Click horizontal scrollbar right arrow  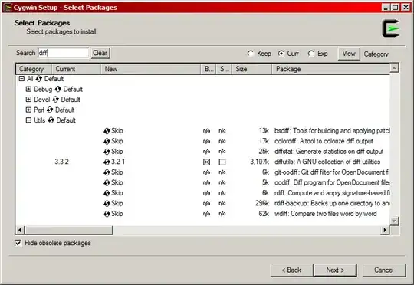point(385,230)
